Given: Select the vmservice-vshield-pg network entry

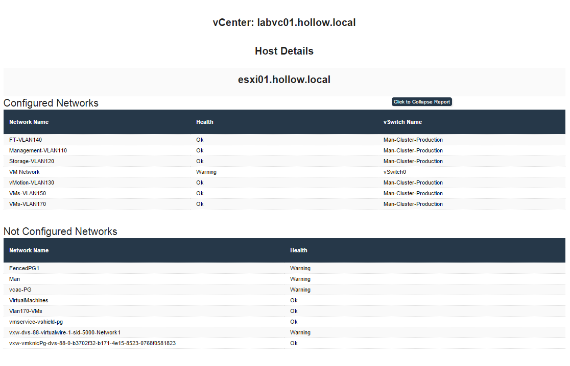Looking at the screenshot, I should pos(36,322).
